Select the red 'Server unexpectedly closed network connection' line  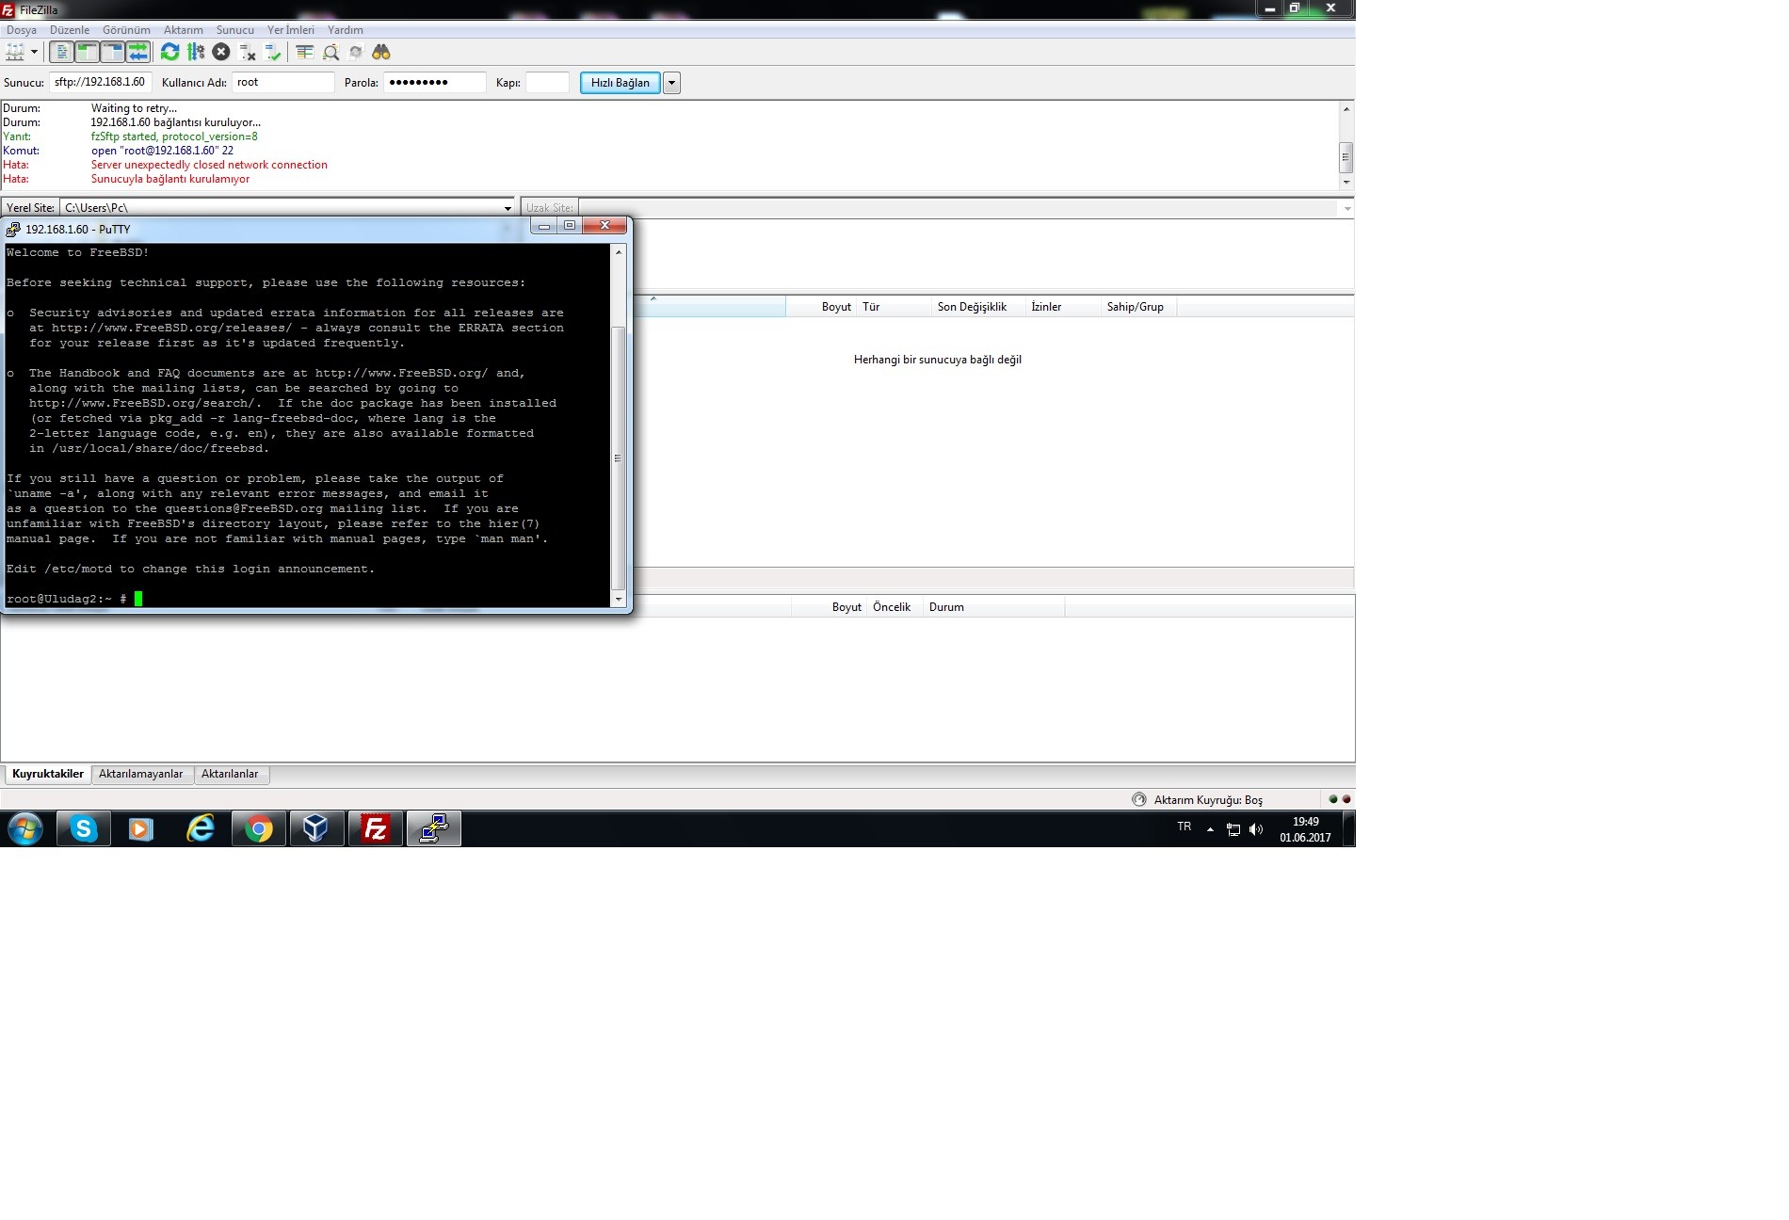coord(209,165)
